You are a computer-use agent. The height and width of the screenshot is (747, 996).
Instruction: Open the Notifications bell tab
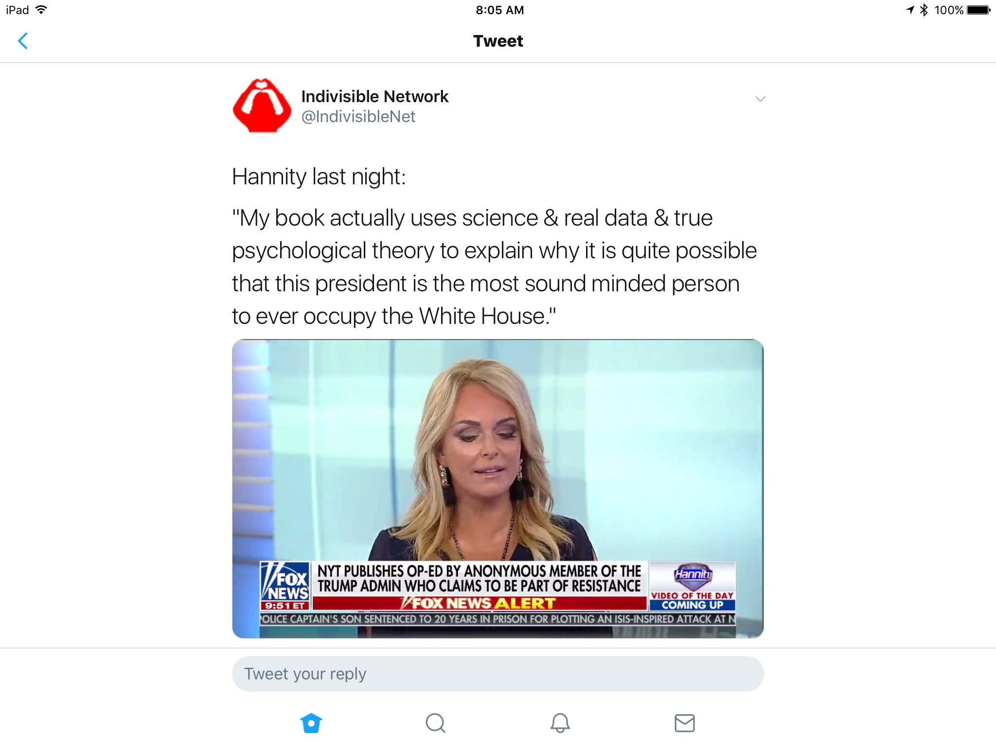tap(560, 723)
